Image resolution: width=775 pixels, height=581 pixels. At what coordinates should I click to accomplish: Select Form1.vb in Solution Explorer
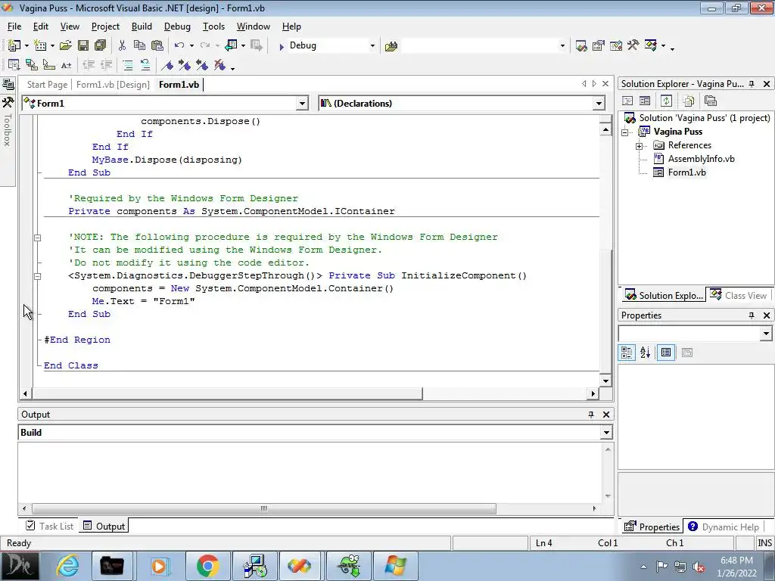click(686, 172)
